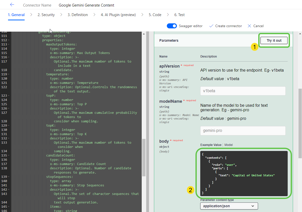Go to the 5. Code step

click(155, 15)
